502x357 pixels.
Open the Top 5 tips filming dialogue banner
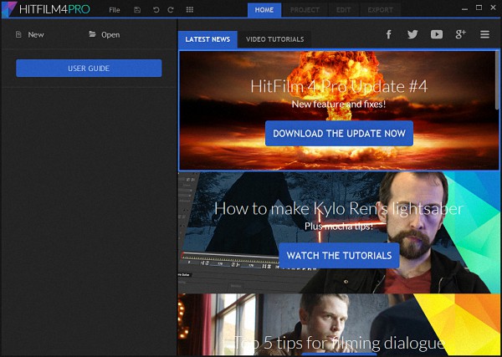(339, 324)
